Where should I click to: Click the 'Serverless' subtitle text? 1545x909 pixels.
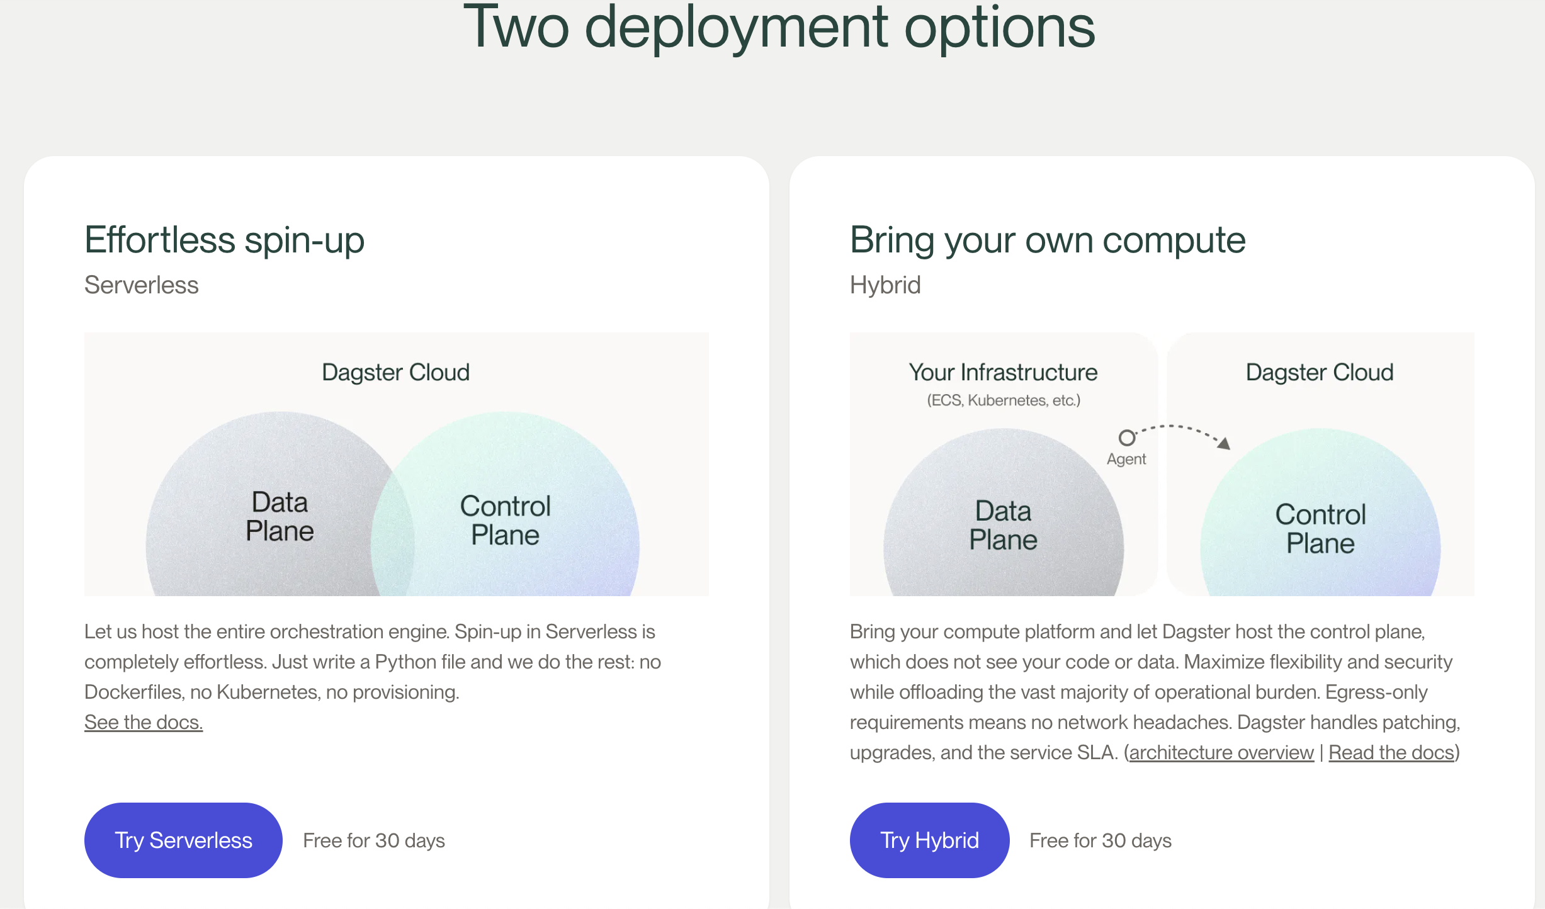(x=142, y=285)
